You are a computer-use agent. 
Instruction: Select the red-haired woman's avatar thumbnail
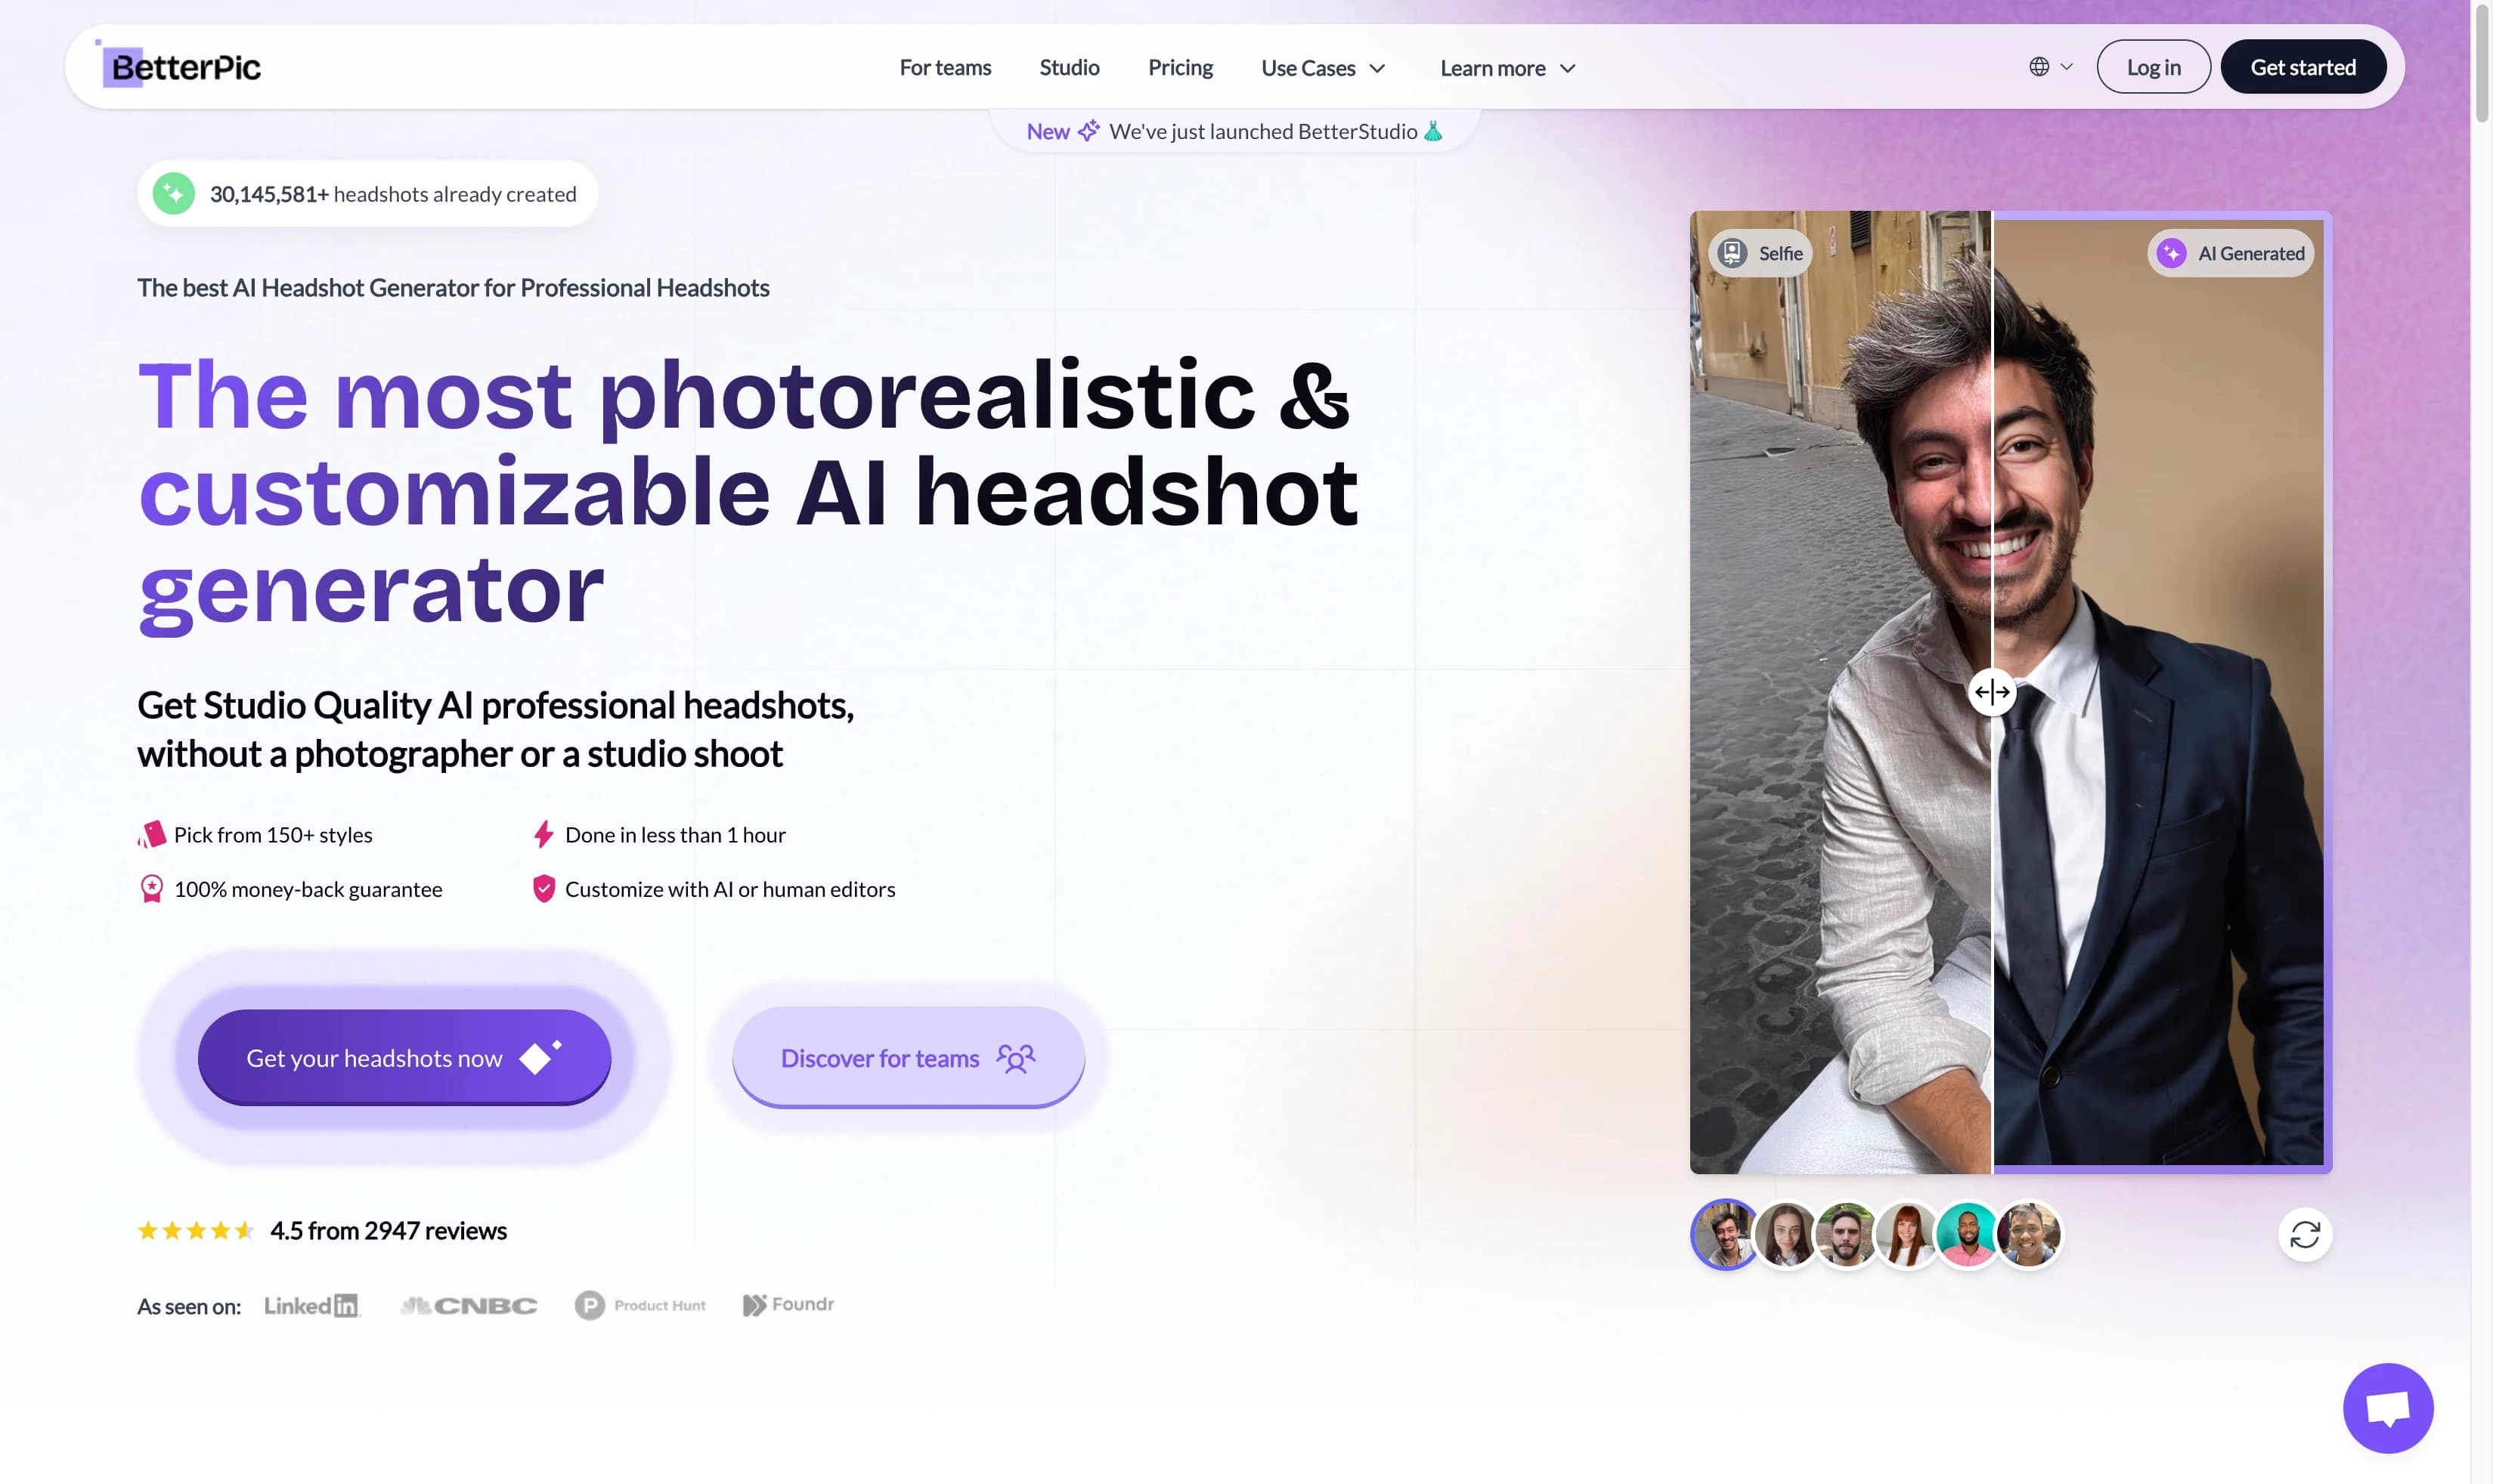[x=1906, y=1234]
